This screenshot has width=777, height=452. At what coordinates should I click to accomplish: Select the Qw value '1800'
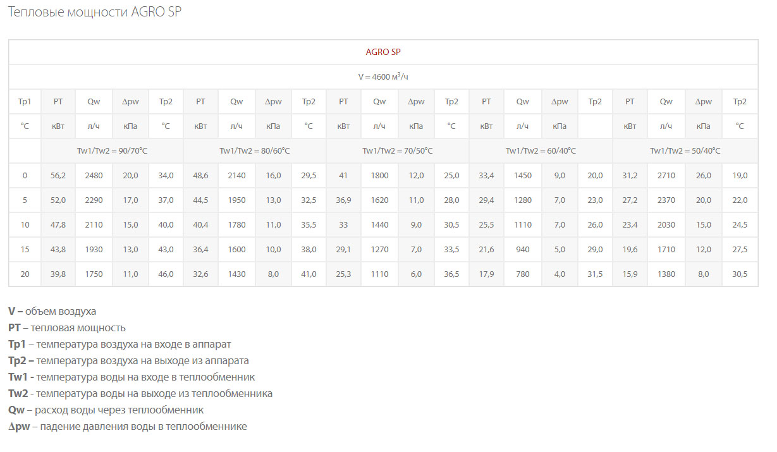379,175
